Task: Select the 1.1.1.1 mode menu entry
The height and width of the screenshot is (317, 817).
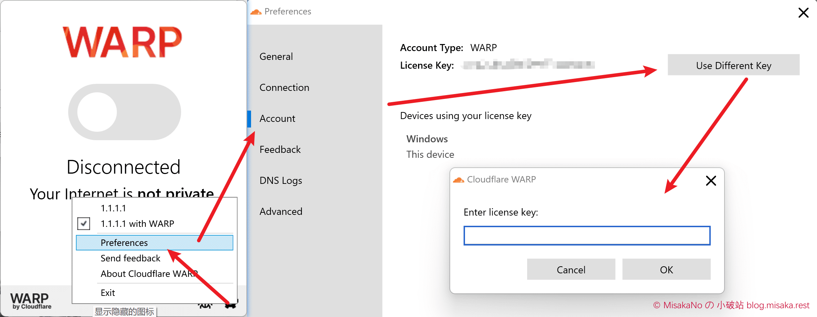Action: coord(113,208)
